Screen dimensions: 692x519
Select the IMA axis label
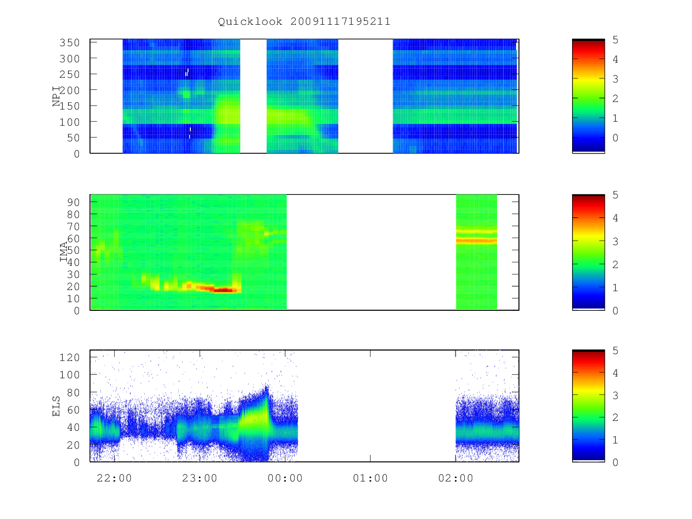pos(64,252)
